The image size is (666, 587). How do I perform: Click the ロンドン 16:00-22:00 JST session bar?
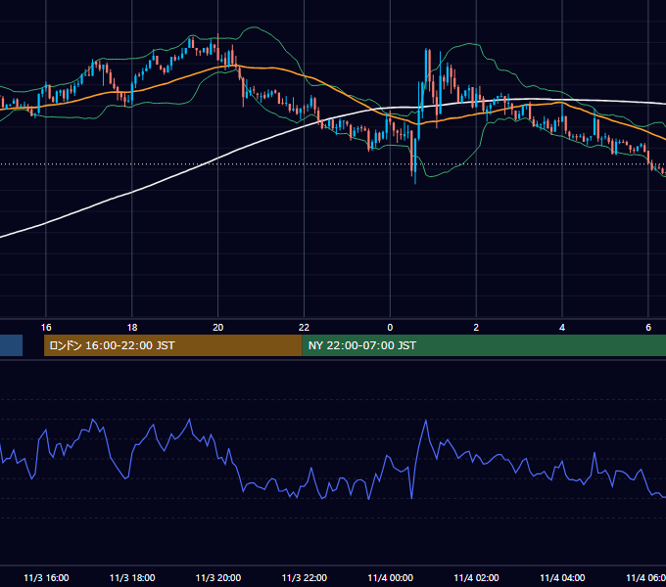173,345
